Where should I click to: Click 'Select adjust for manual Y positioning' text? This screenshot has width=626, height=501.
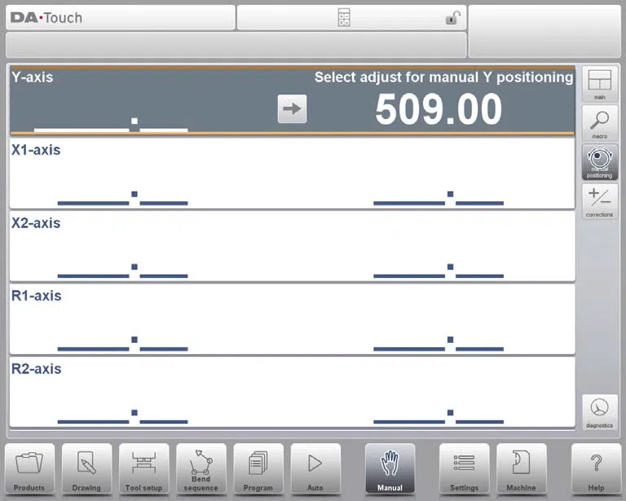(x=443, y=77)
